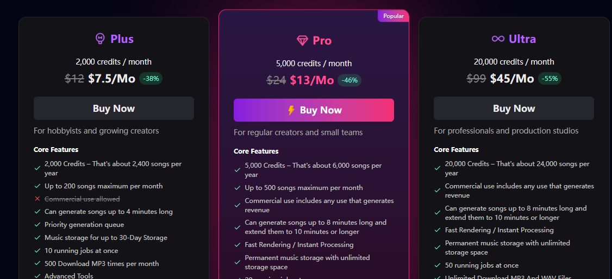Click the $13/Mo Pro price
The height and width of the screenshot is (279, 612).
pyautogui.click(x=312, y=80)
